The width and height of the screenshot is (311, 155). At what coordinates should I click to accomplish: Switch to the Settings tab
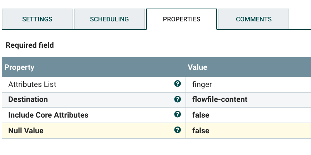[x=37, y=19]
